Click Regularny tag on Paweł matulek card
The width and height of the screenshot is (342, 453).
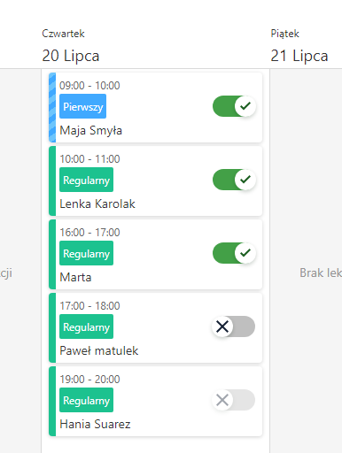86,326
